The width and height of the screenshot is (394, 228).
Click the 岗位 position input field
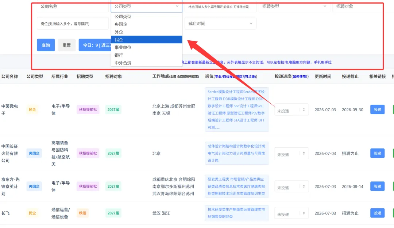(73, 24)
